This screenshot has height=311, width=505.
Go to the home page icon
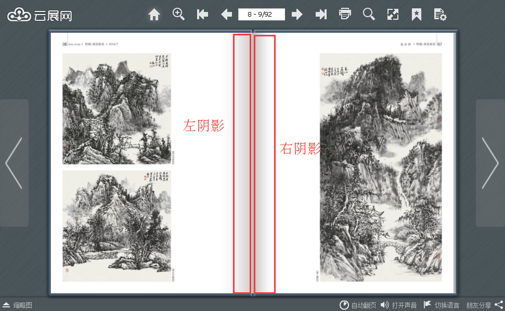pos(154,15)
